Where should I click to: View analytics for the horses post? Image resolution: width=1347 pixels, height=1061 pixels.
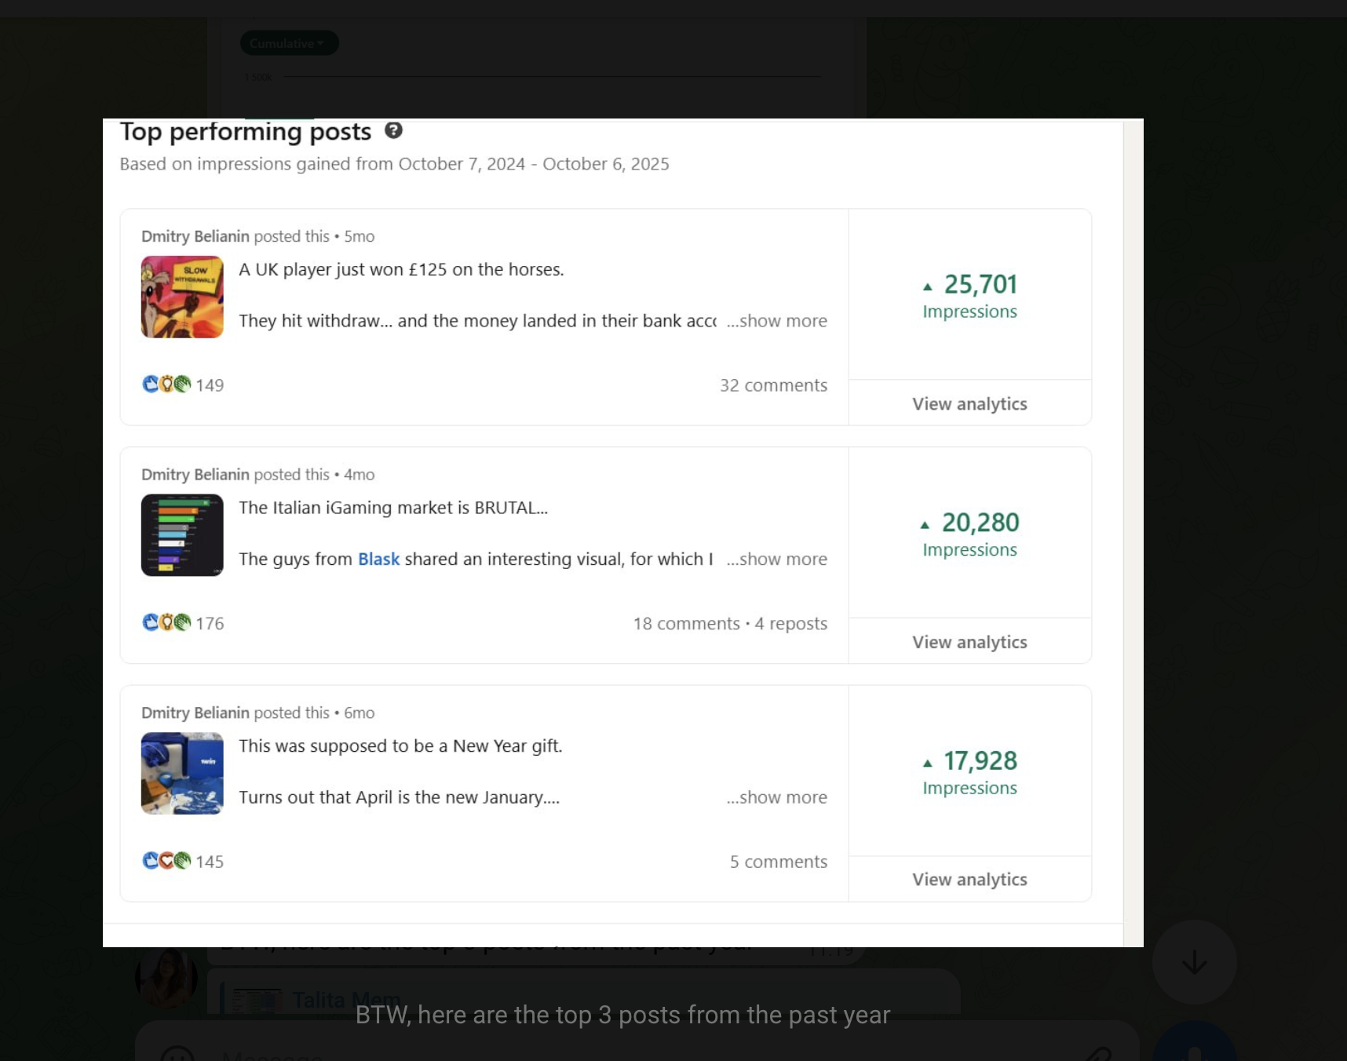969,403
